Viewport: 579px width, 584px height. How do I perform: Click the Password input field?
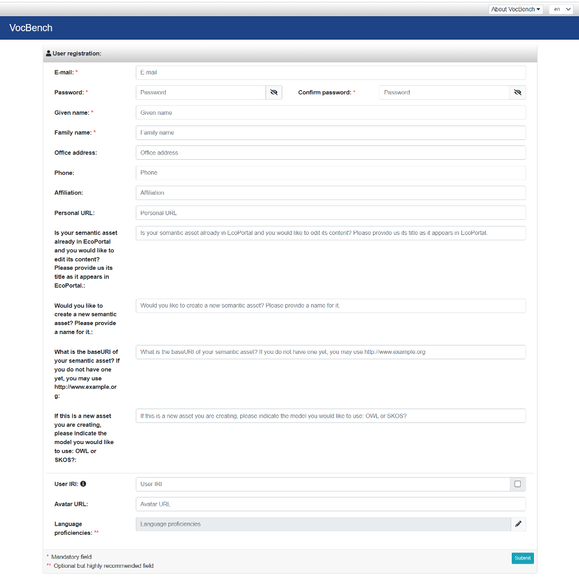pyautogui.click(x=201, y=92)
